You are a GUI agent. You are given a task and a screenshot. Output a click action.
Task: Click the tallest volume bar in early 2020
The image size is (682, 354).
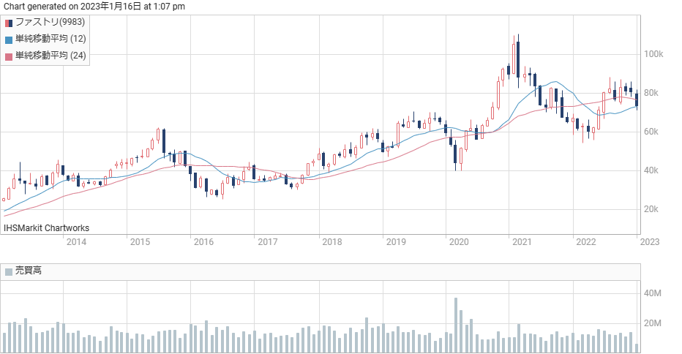pos(456,325)
